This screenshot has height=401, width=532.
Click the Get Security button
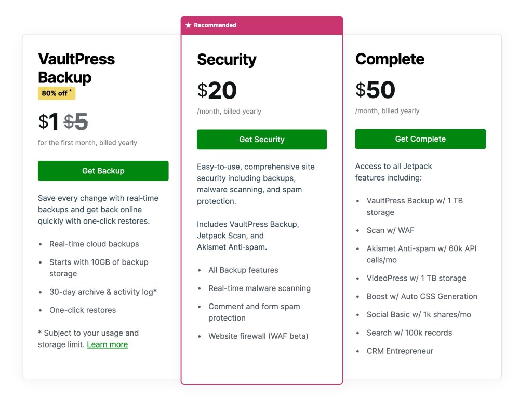[x=261, y=140]
